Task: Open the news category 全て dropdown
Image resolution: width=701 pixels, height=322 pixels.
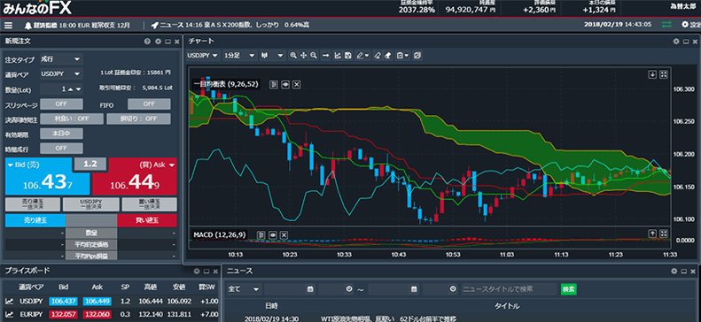Action: click(244, 289)
